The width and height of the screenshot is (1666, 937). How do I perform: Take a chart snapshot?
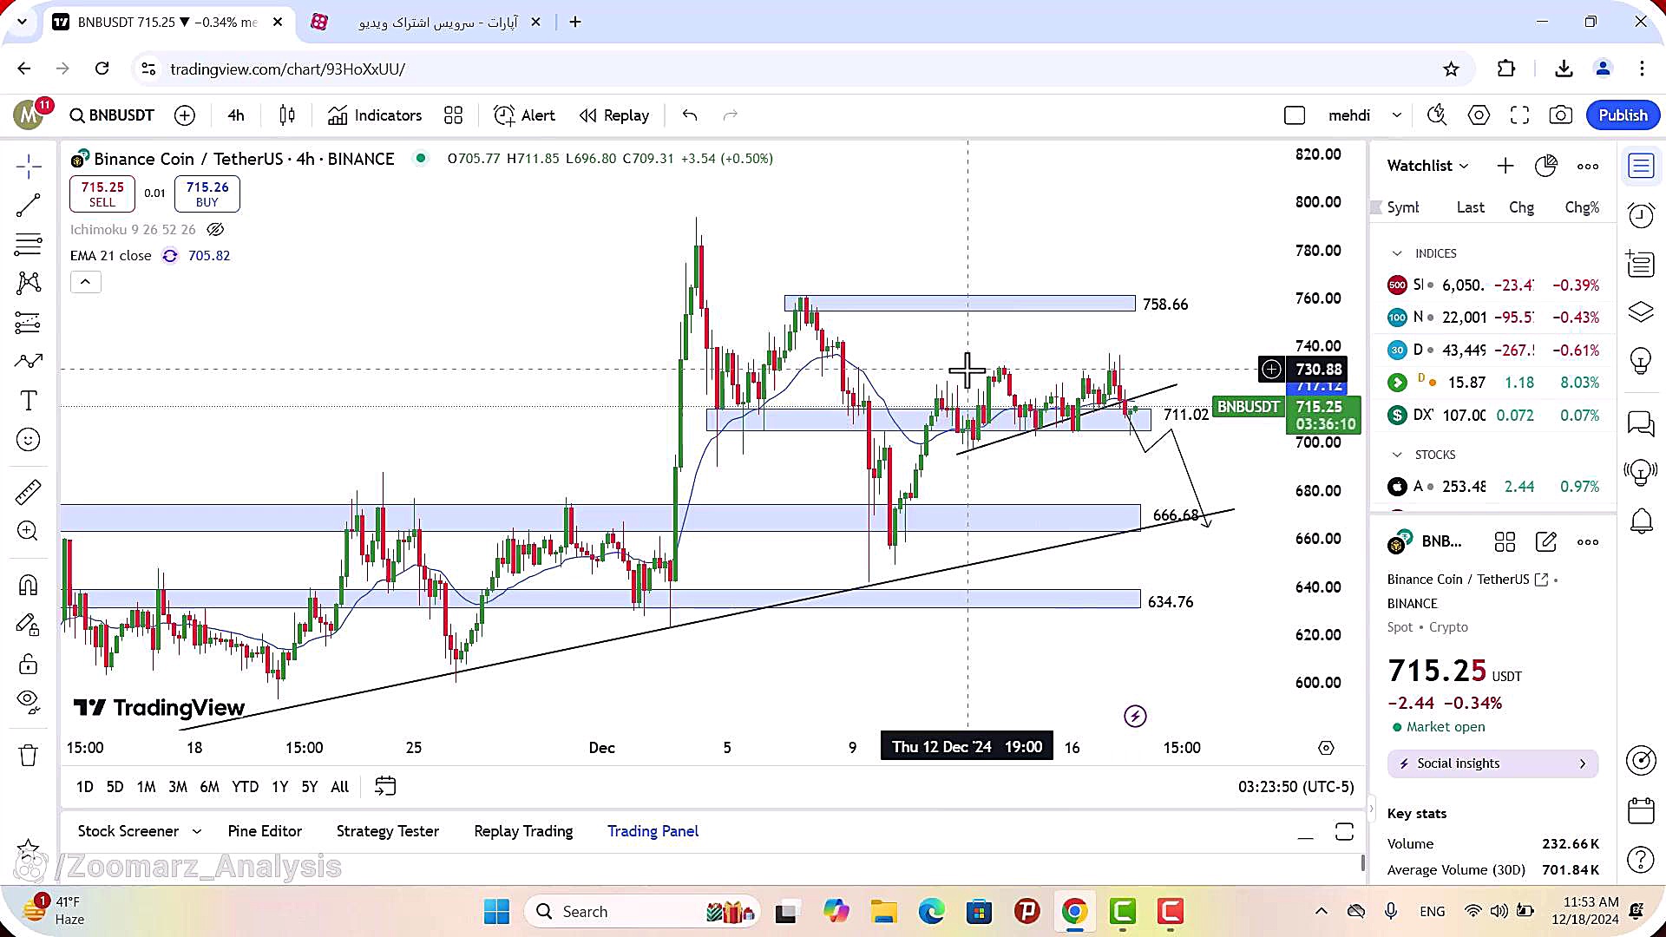pyautogui.click(x=1560, y=115)
